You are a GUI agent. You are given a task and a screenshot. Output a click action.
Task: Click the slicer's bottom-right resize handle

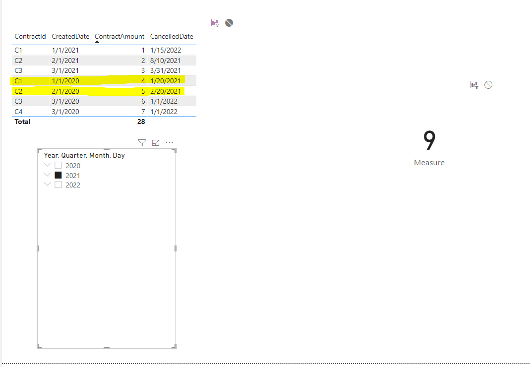175,347
